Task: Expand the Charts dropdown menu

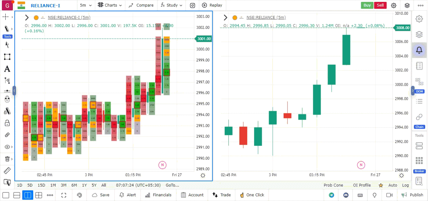Action: point(110,5)
